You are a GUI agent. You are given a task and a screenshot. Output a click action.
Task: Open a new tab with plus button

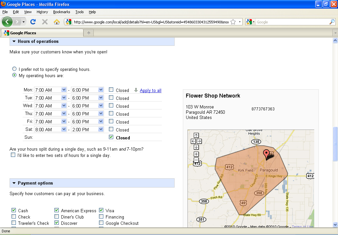click(88, 33)
